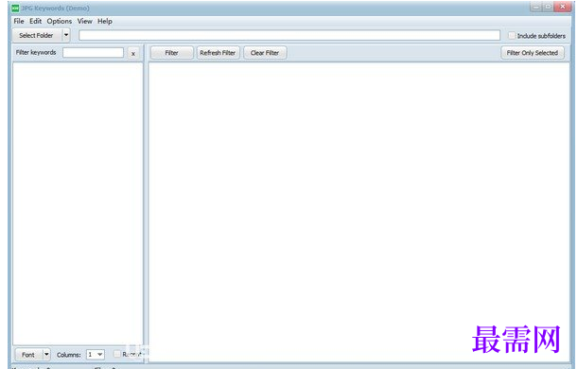Enable the Include subfolders checkbox
The height and width of the screenshot is (369, 578).
(x=512, y=35)
